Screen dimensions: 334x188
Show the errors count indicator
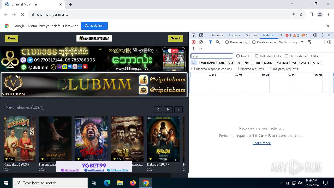tap(288, 35)
